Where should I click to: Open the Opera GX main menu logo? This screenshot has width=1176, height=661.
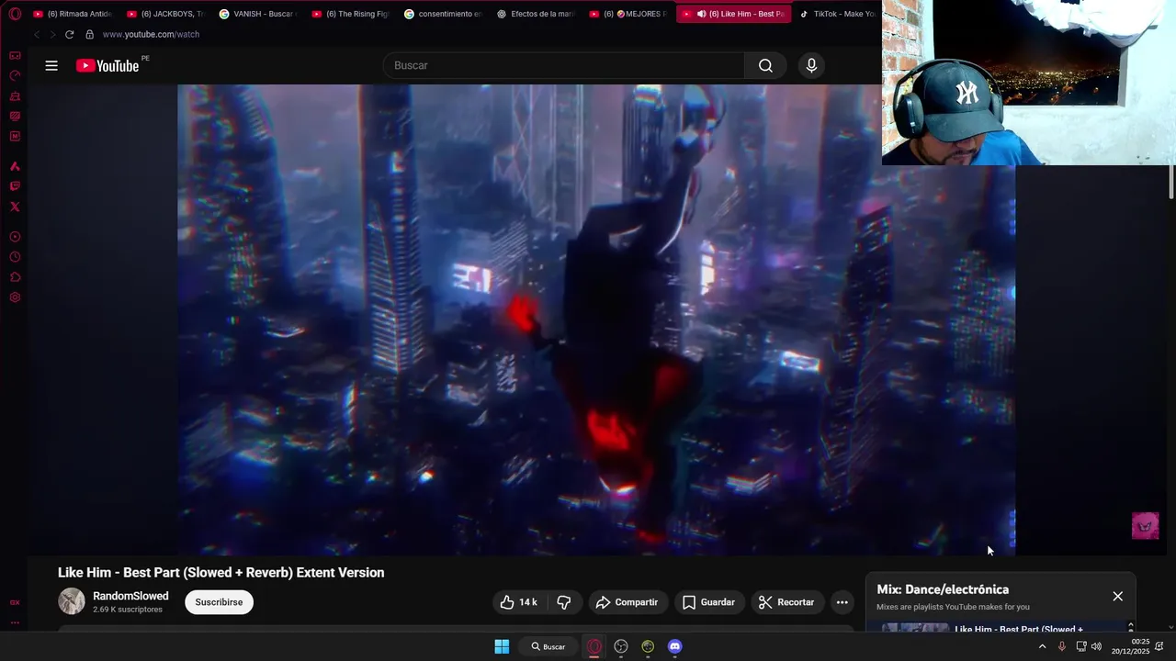15,14
